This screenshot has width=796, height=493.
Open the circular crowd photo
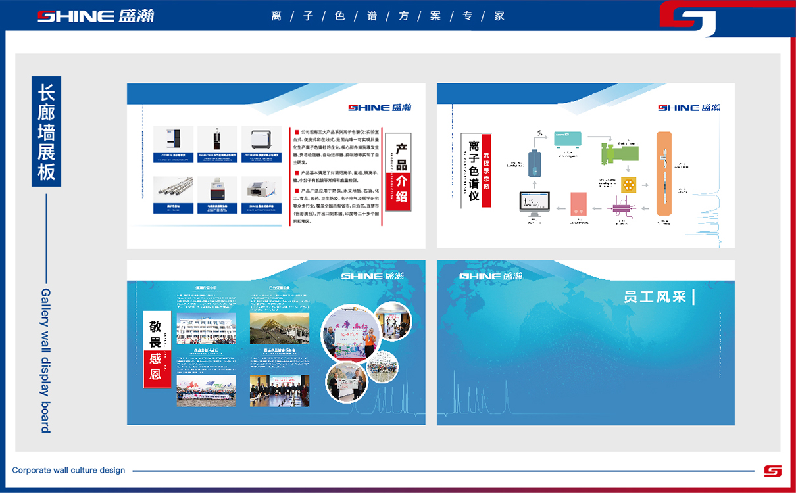point(383,367)
